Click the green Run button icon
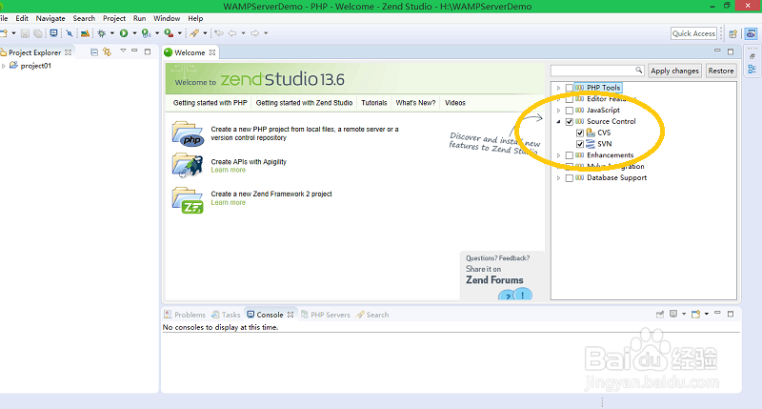Screen dimensions: 762x409 [x=124, y=33]
